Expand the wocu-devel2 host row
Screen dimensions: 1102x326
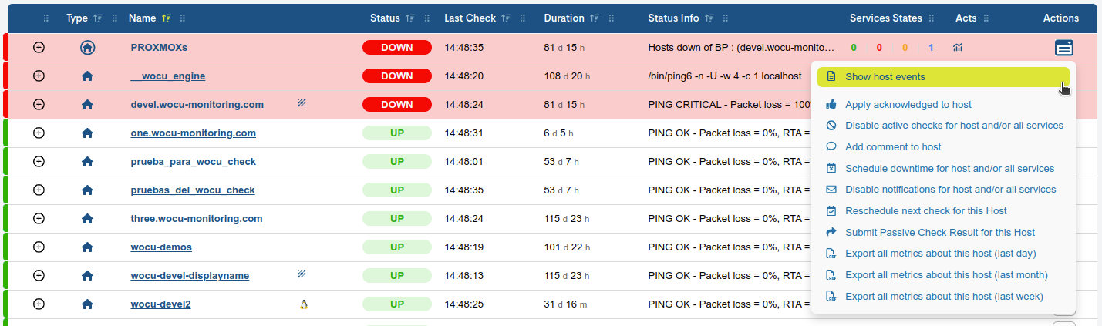(x=39, y=304)
